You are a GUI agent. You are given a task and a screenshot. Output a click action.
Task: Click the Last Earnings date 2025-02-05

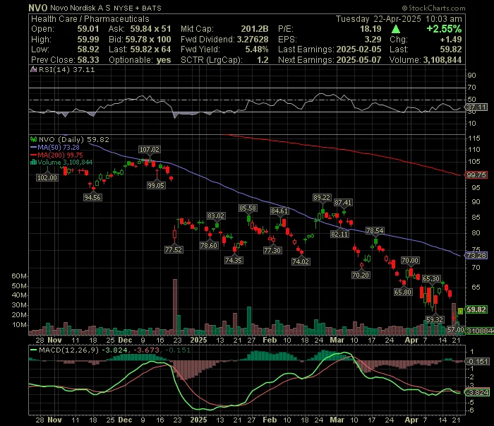point(359,49)
